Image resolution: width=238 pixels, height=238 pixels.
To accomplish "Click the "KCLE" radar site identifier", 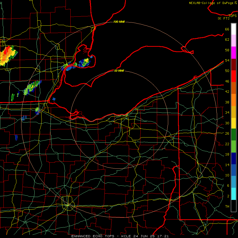I will click(x=126, y=236).
